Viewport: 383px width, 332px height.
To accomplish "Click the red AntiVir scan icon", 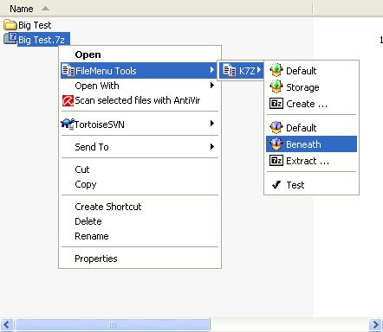I will [68, 100].
